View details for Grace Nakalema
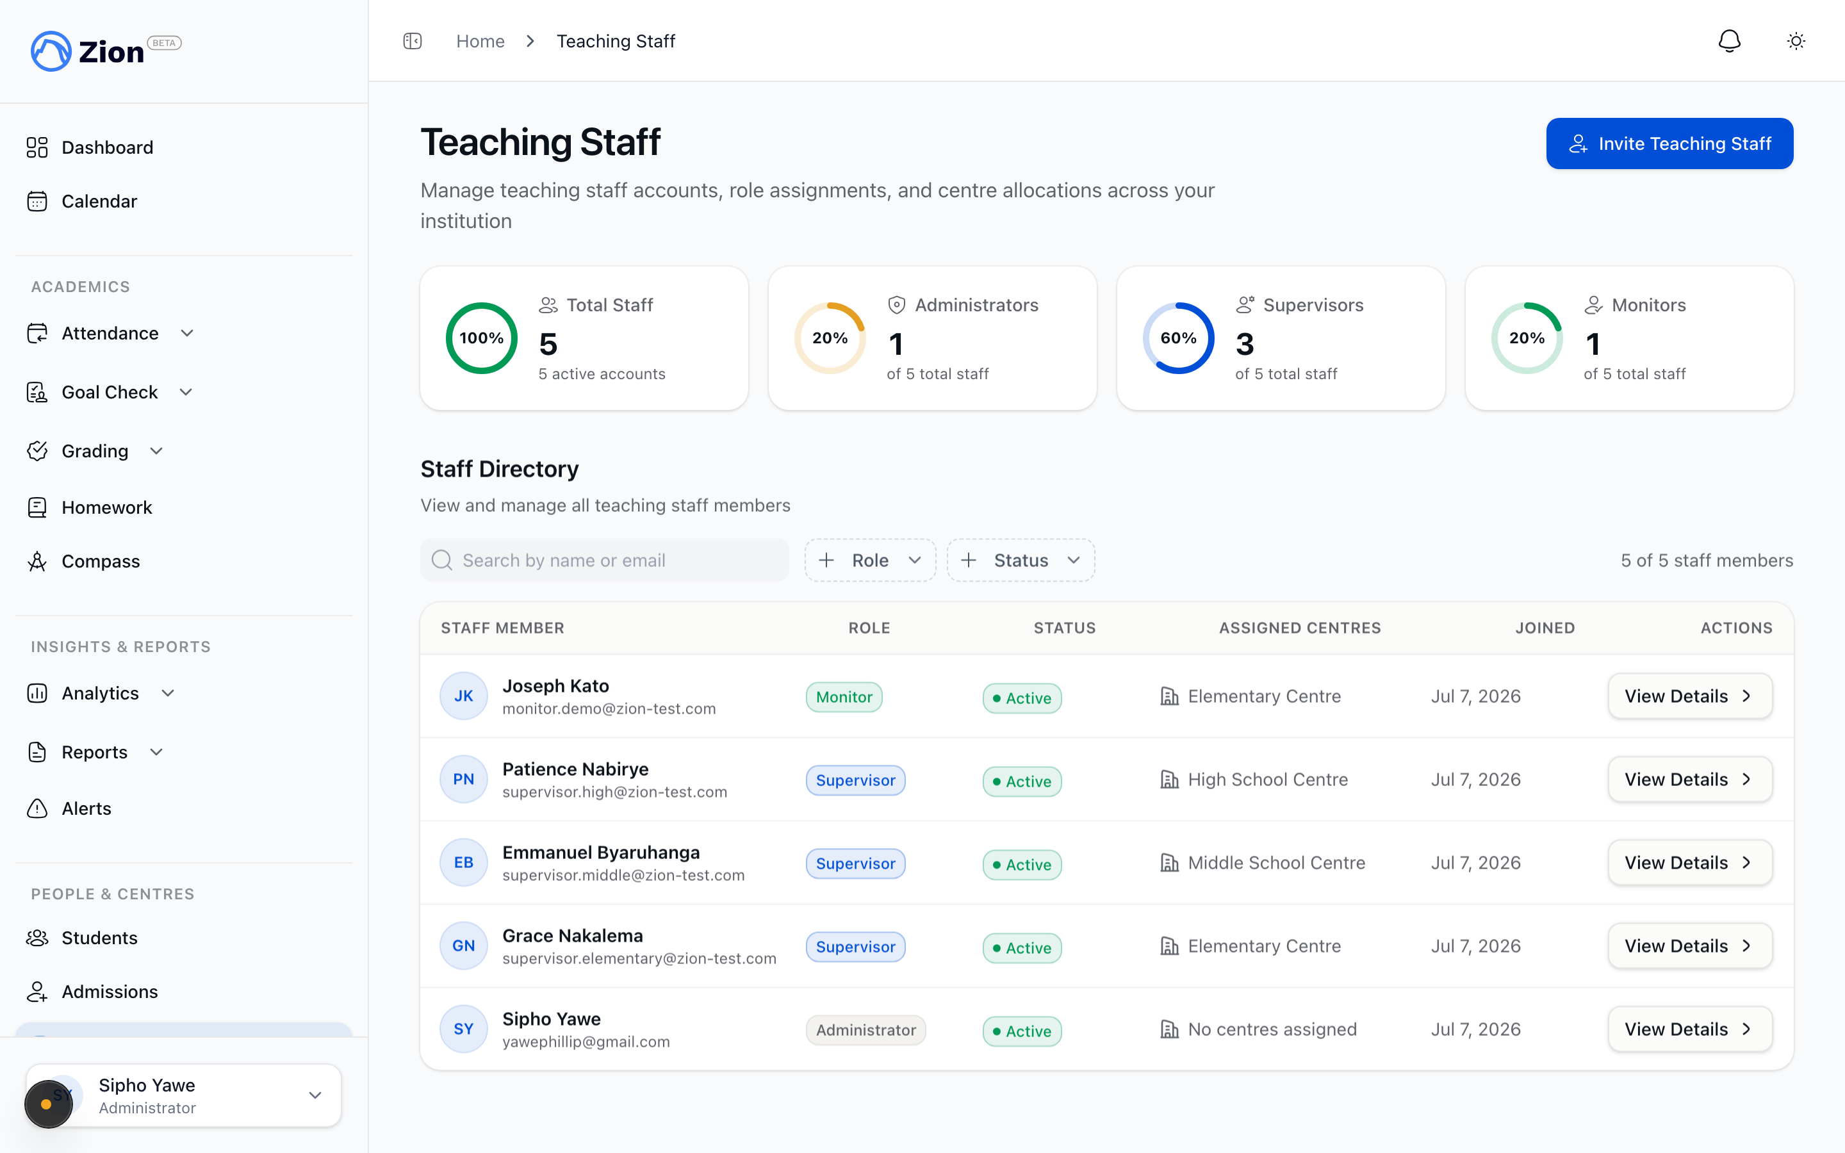This screenshot has width=1845, height=1153. coord(1689,946)
